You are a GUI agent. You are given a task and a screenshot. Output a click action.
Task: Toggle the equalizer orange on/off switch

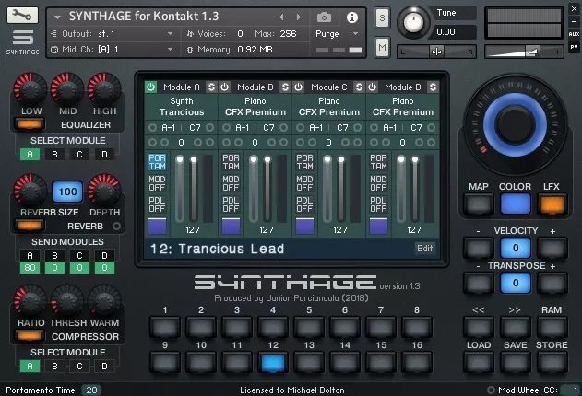tap(30, 124)
